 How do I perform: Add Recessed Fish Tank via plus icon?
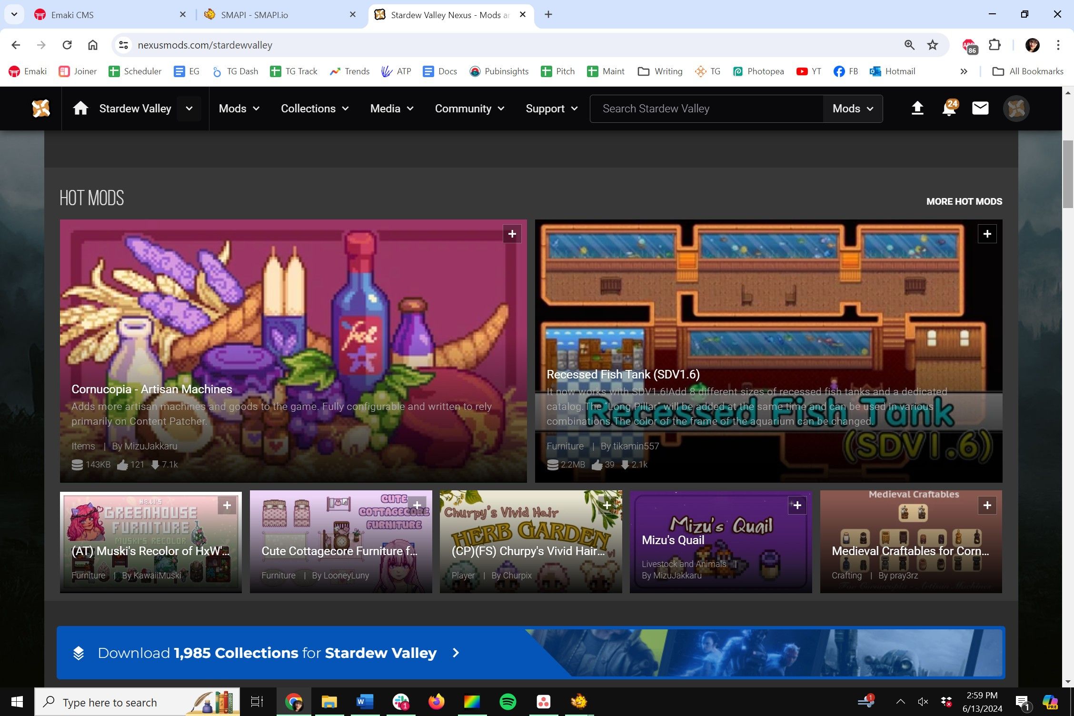[987, 234]
